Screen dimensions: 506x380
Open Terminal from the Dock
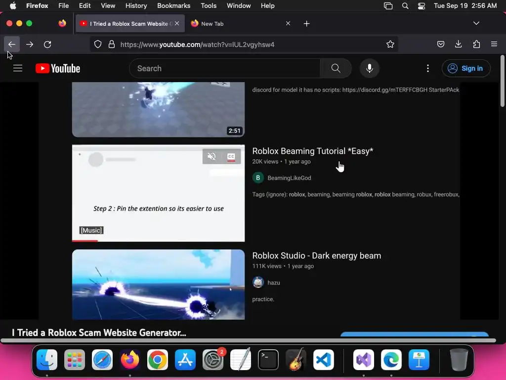[x=268, y=360]
